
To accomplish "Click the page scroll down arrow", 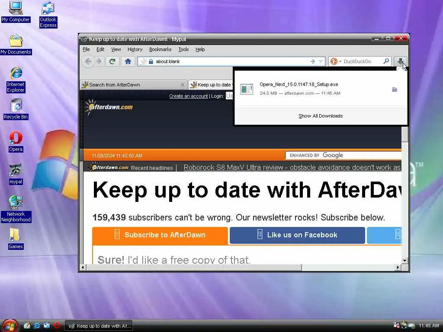I will (404, 260).
